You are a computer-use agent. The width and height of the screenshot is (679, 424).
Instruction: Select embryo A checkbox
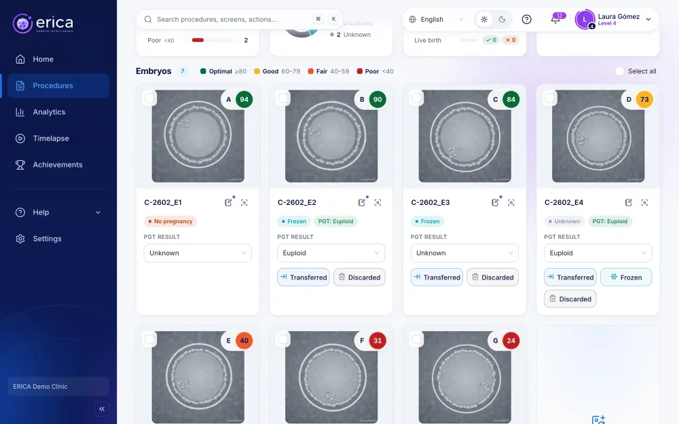[149, 98]
